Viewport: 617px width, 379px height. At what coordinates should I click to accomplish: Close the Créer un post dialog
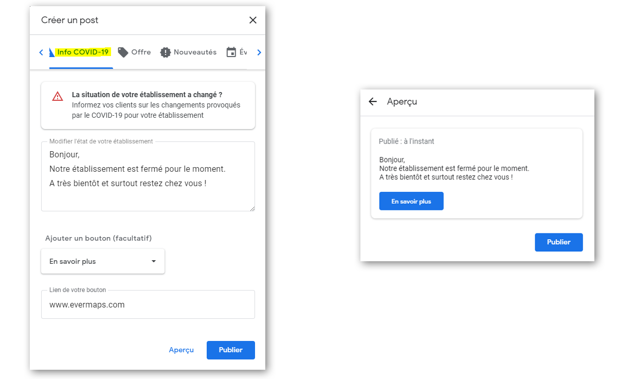252,20
